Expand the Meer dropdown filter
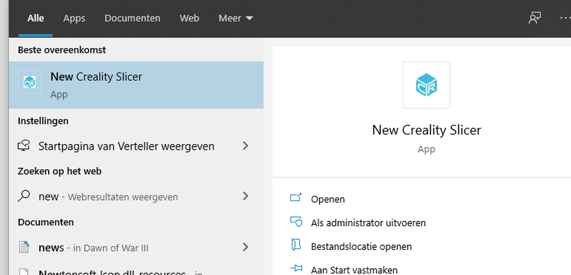 [235, 18]
